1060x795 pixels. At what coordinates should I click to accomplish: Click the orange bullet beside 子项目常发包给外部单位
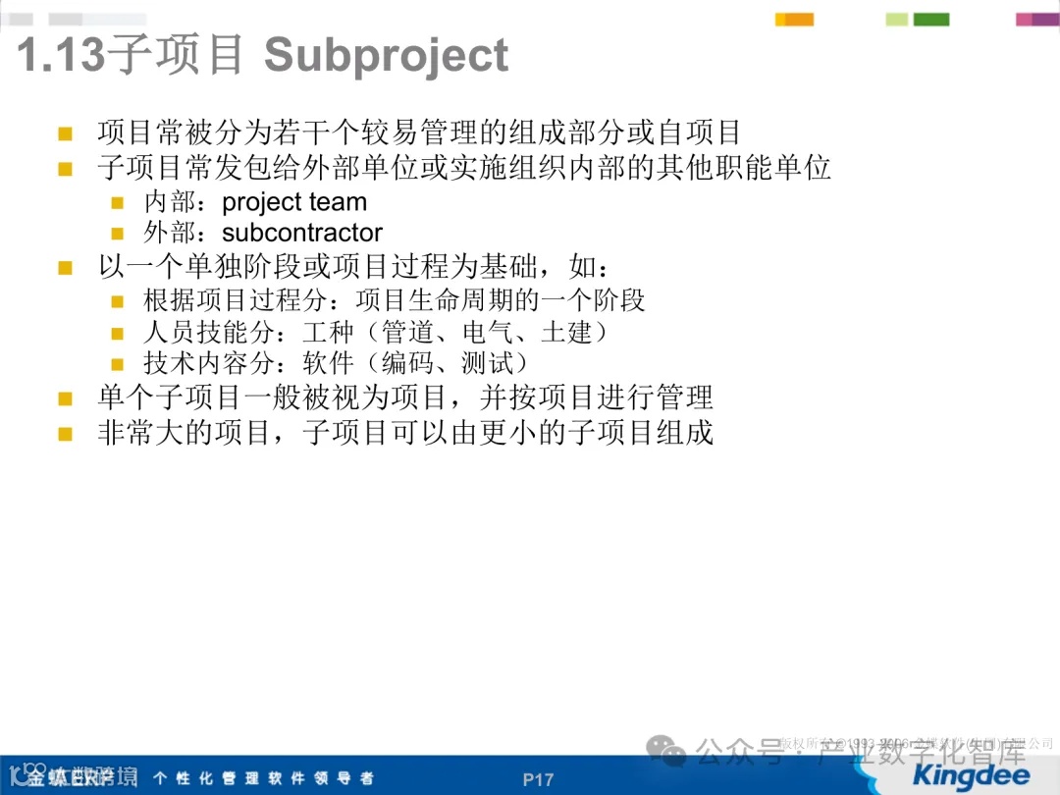click(67, 167)
